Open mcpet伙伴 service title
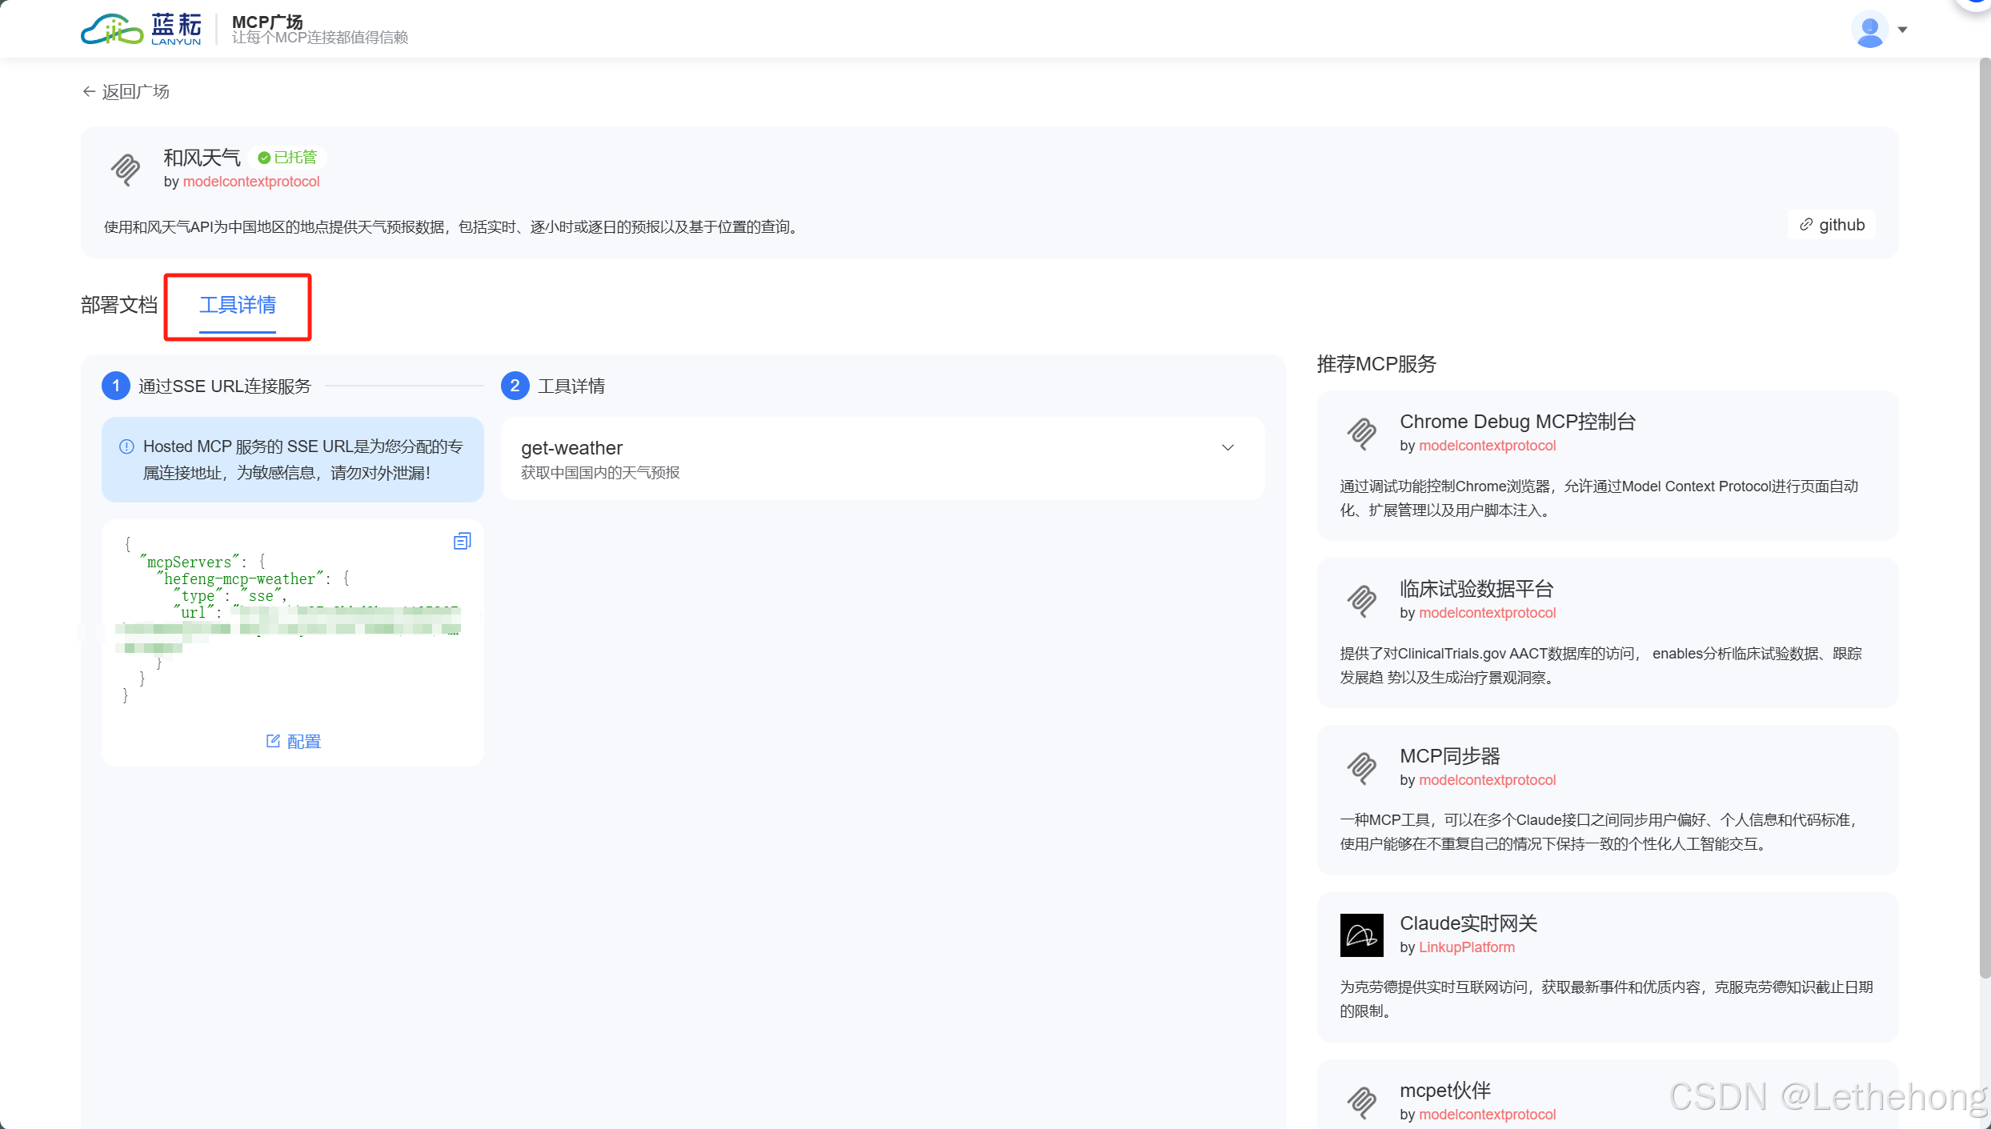 pyautogui.click(x=1445, y=1091)
